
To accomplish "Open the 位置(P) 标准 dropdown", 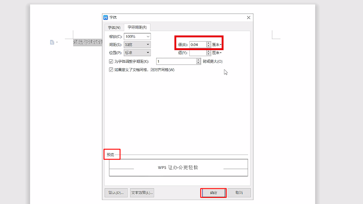I will coord(137,53).
